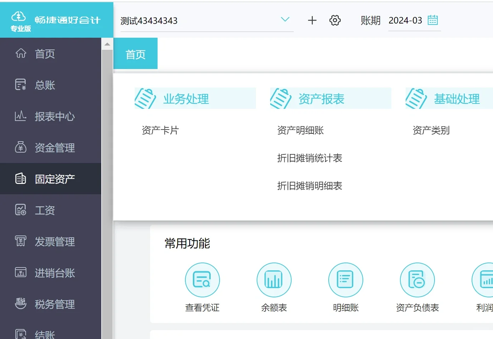Open the 折旧摊销统计表 link

tap(310, 158)
